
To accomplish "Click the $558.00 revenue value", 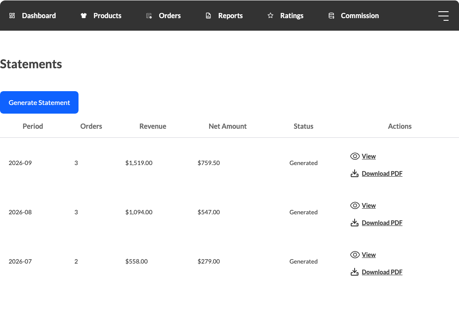I will 136,261.
